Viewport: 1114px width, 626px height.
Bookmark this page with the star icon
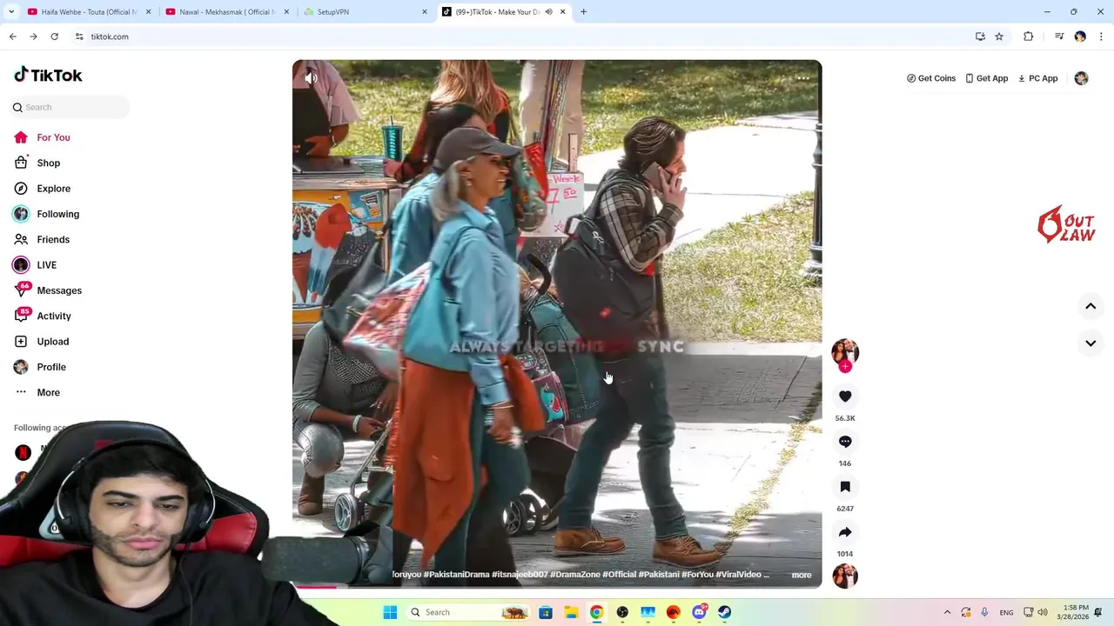[999, 37]
